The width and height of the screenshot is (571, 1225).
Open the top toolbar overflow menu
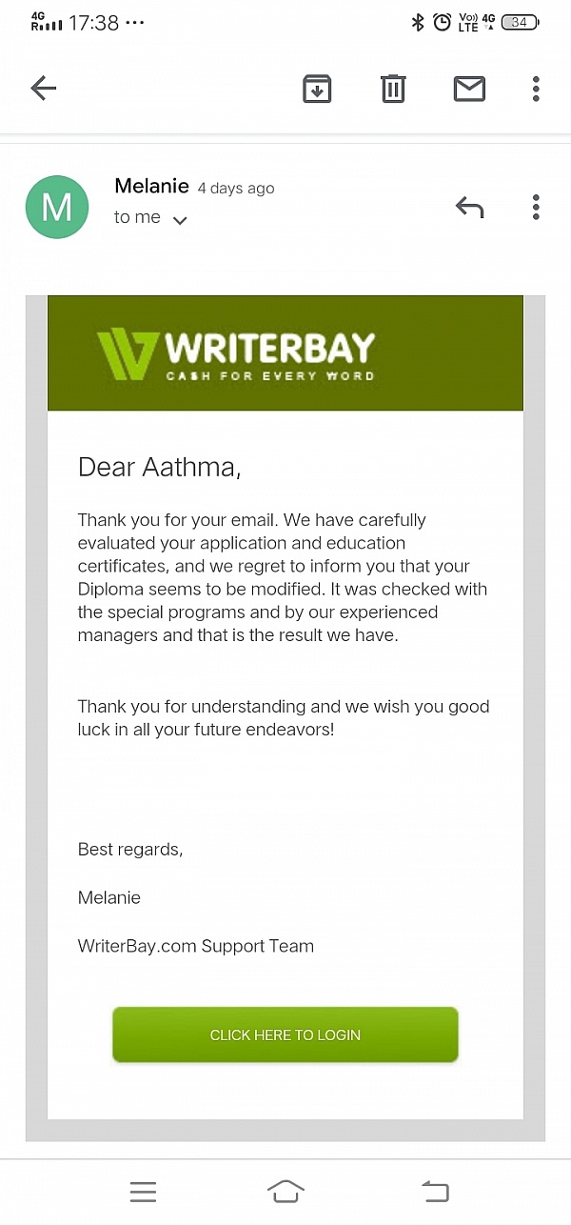click(x=536, y=88)
